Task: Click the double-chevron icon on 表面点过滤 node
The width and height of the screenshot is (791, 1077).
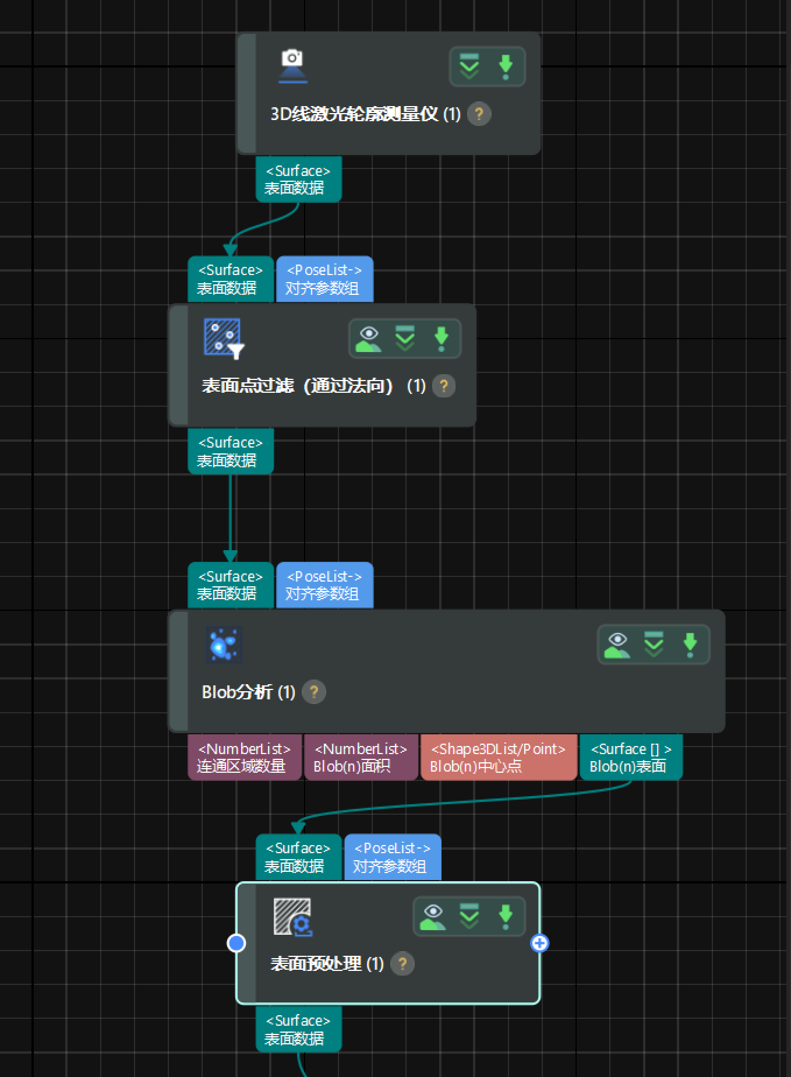Action: pos(405,338)
